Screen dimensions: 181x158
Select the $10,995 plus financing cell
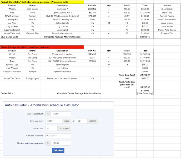tap(145, 92)
